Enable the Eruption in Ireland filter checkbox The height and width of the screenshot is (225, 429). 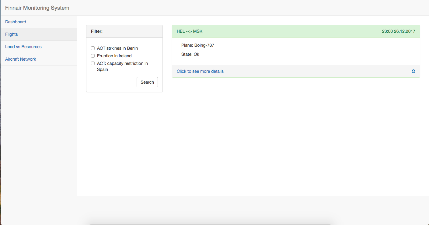click(x=93, y=56)
